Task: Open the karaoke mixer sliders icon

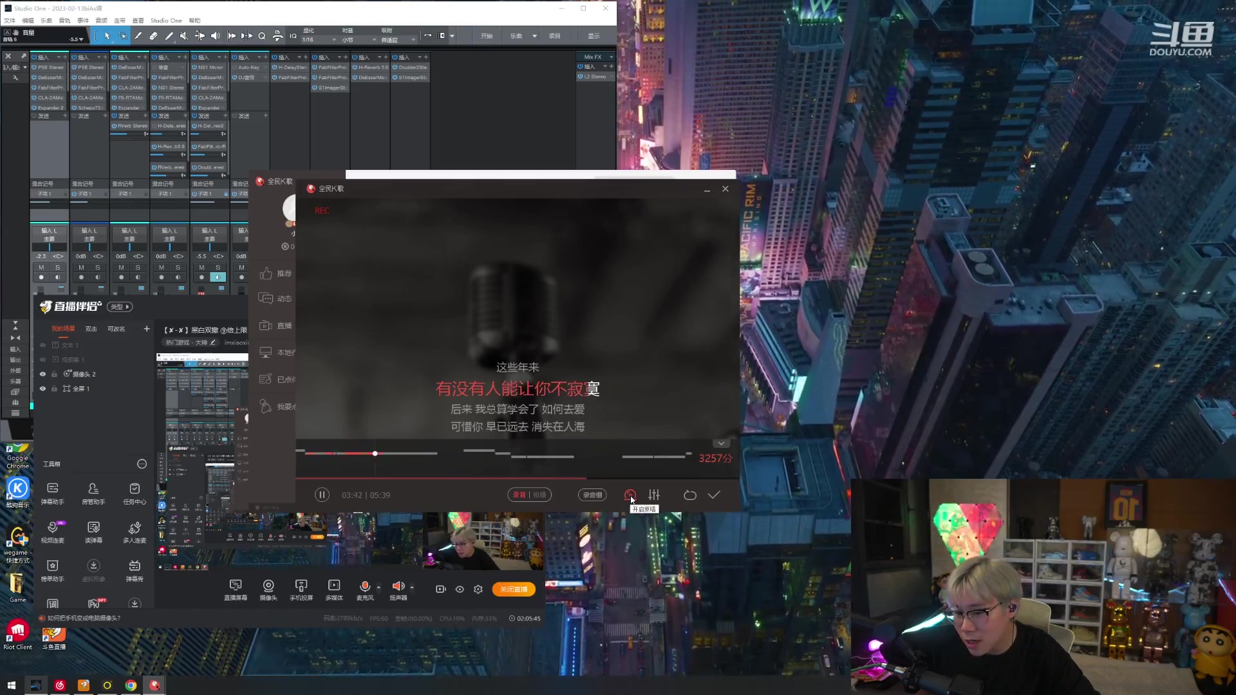Action: point(654,495)
